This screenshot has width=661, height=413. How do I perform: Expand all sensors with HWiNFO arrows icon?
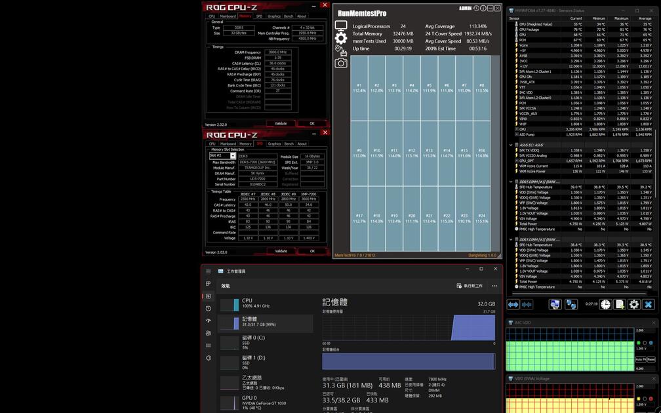[513, 304]
